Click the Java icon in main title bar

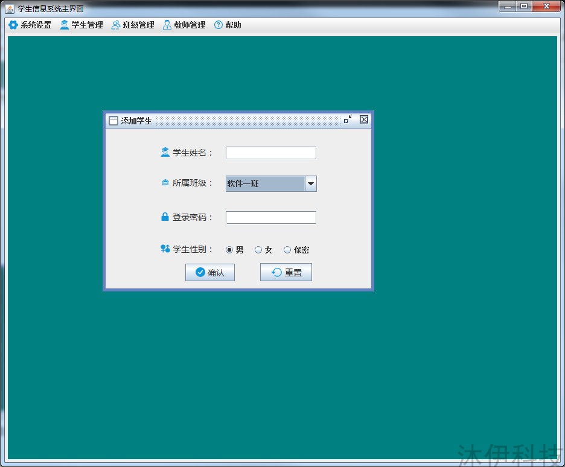[x=10, y=8]
